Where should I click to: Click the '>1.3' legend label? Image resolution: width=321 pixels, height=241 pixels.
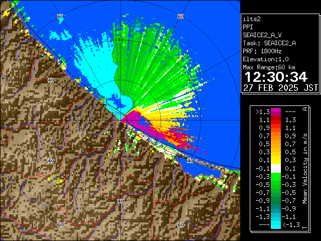[x=263, y=112]
